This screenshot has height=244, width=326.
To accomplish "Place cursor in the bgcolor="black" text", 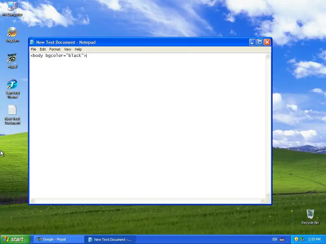I will tap(64, 55).
